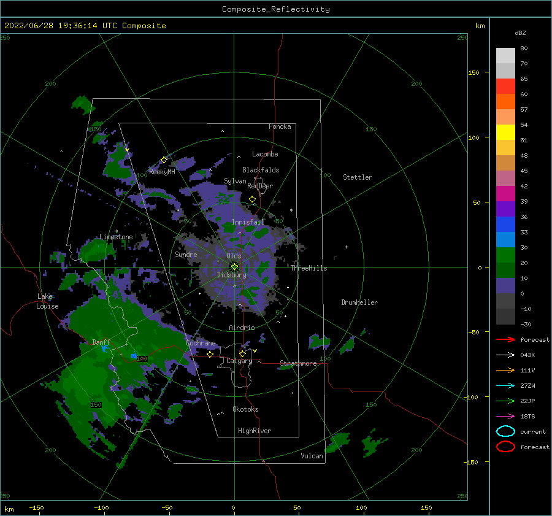The image size is (552, 516).
Task: Click the green 22JP arrow in legend
Action: click(505, 401)
